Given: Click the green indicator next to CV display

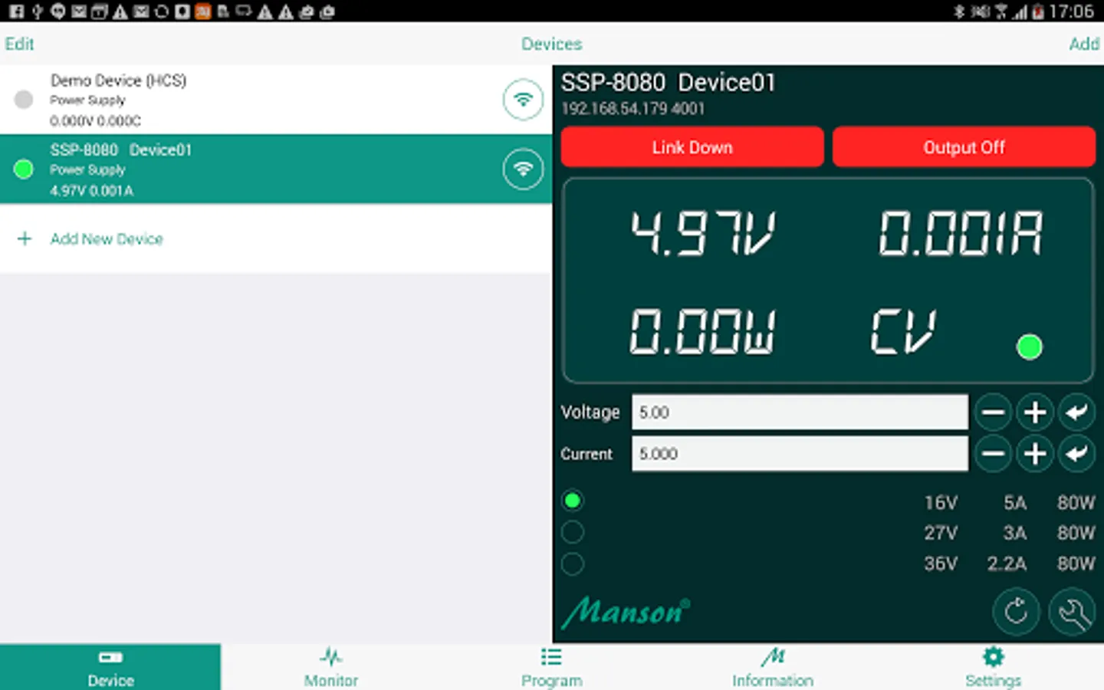Looking at the screenshot, I should click(1029, 347).
